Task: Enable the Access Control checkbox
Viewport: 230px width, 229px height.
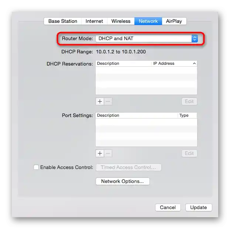Action: pos(36,167)
